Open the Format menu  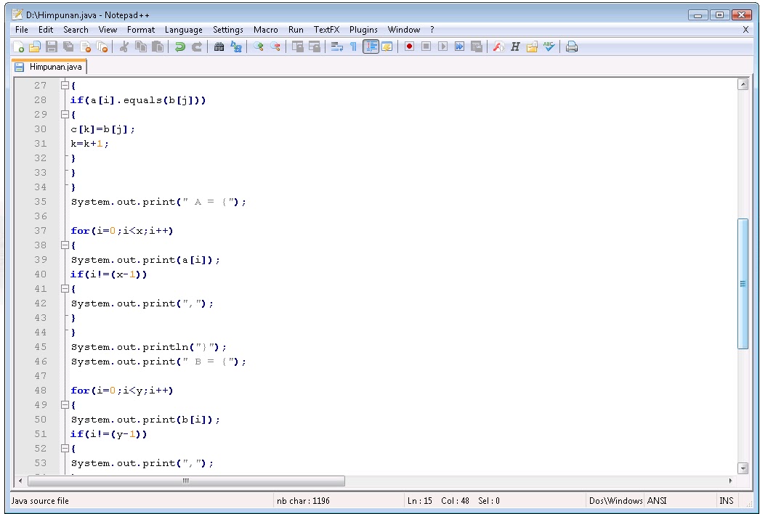click(x=141, y=30)
